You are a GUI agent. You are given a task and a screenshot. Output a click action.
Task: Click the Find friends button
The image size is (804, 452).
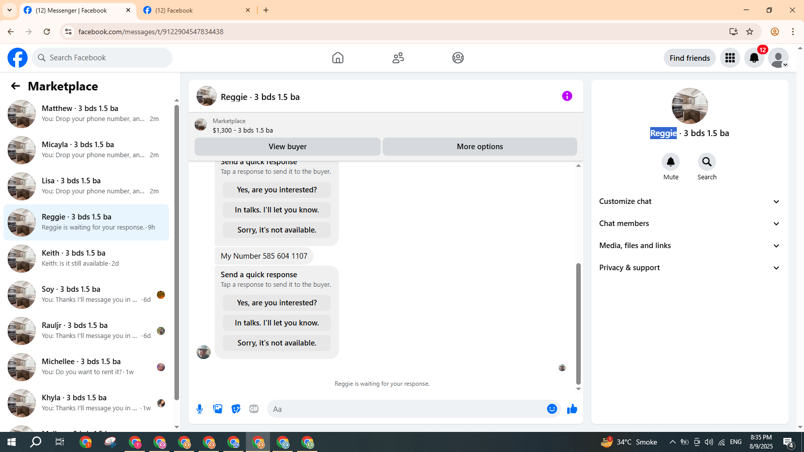point(690,58)
